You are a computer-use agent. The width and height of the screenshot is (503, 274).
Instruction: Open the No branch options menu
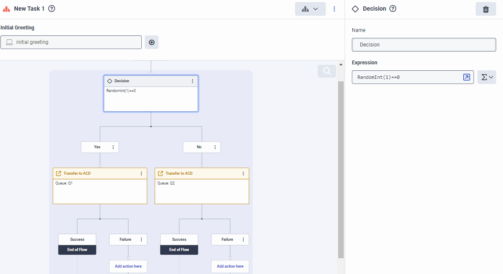click(215, 147)
